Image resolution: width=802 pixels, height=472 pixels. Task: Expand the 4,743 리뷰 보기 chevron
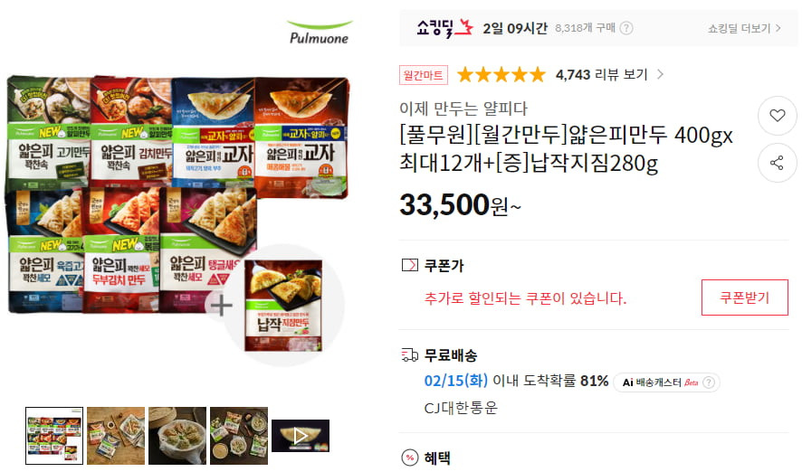click(x=660, y=74)
